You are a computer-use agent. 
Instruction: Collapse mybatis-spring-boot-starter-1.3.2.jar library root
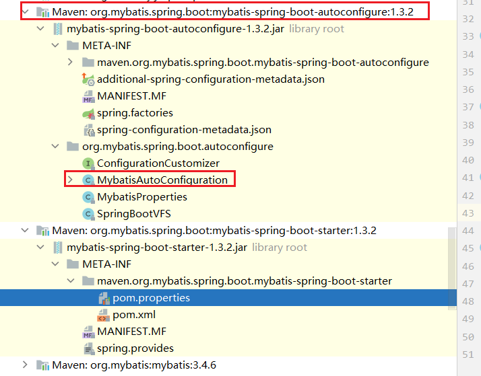(40, 247)
